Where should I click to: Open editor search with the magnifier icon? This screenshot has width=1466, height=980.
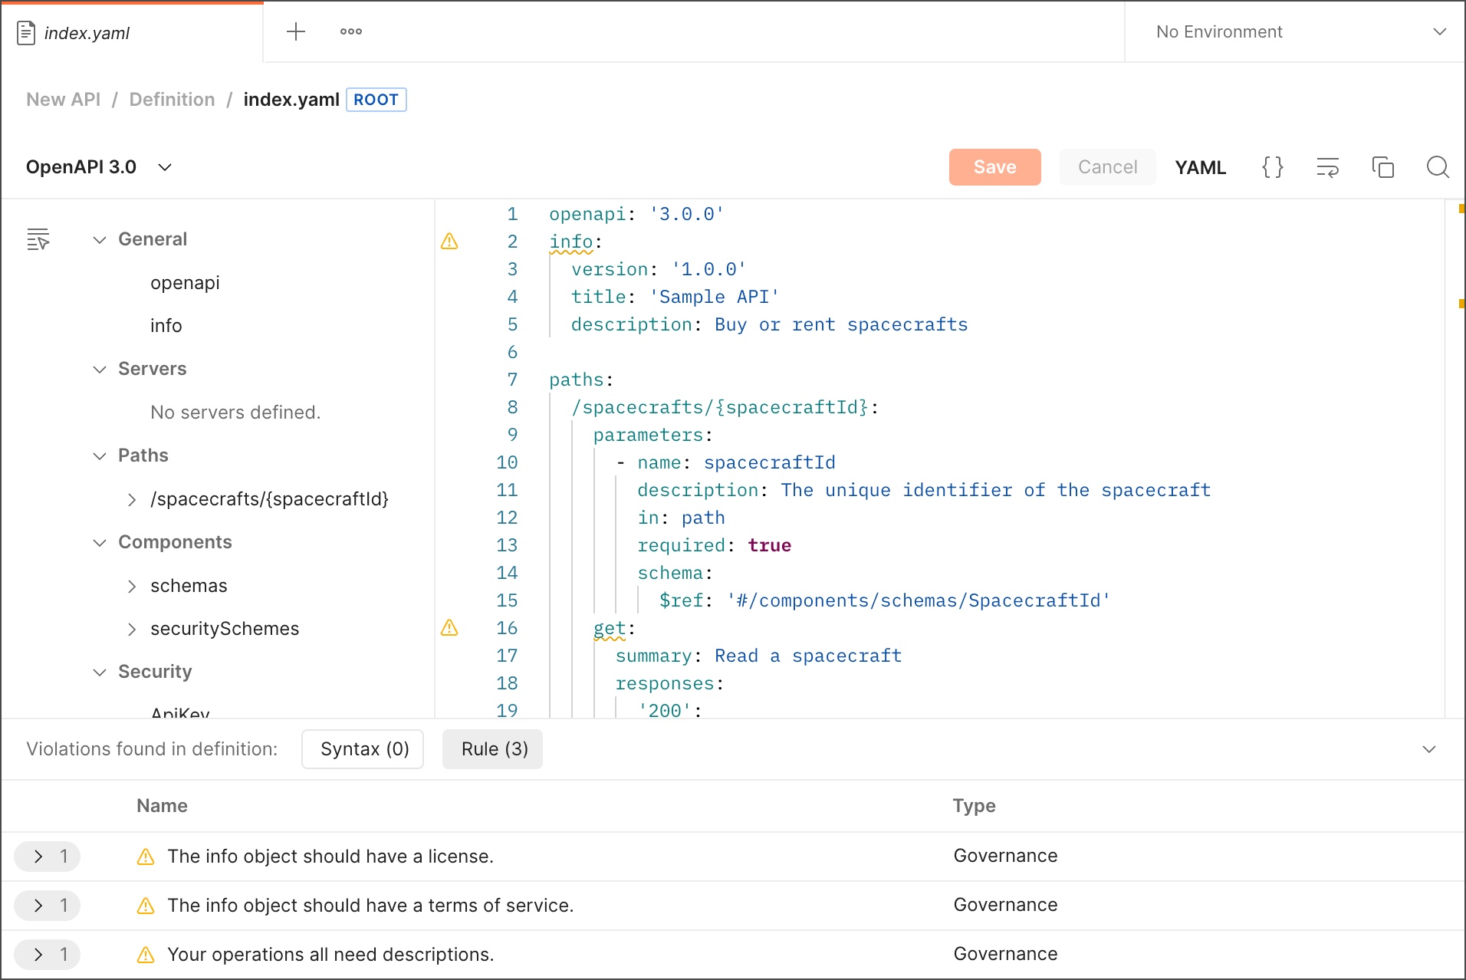1438,167
